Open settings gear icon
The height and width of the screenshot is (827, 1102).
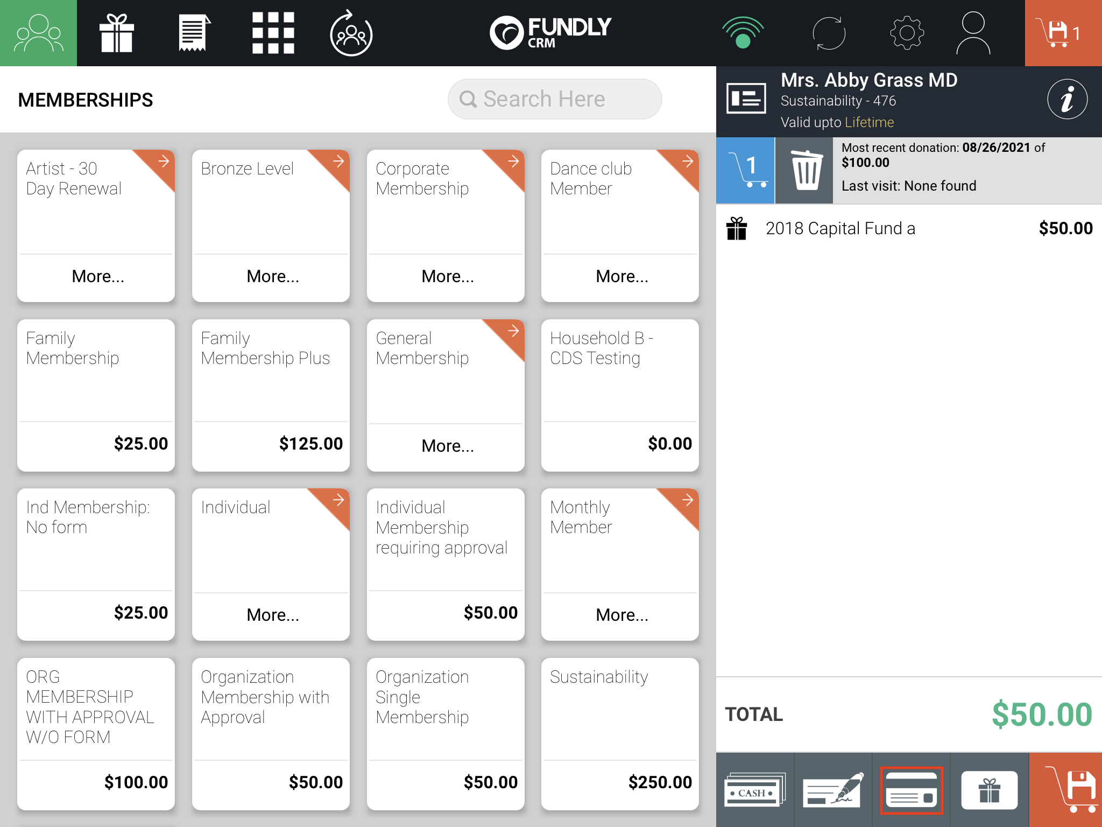tap(907, 33)
